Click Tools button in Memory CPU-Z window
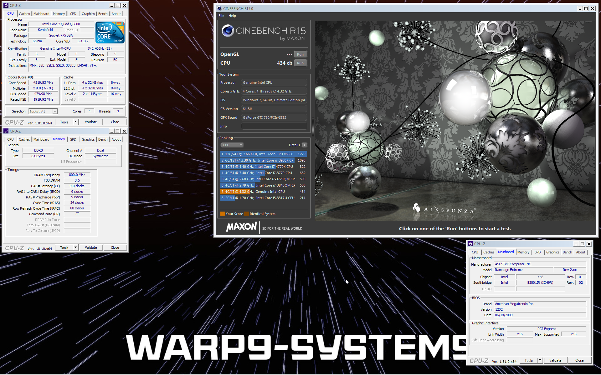 pos(64,248)
